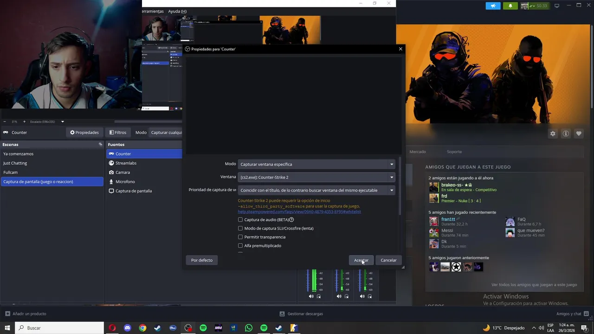Open the Ventana dropdown showing cs2.exe
The image size is (594, 334).
[x=316, y=177]
